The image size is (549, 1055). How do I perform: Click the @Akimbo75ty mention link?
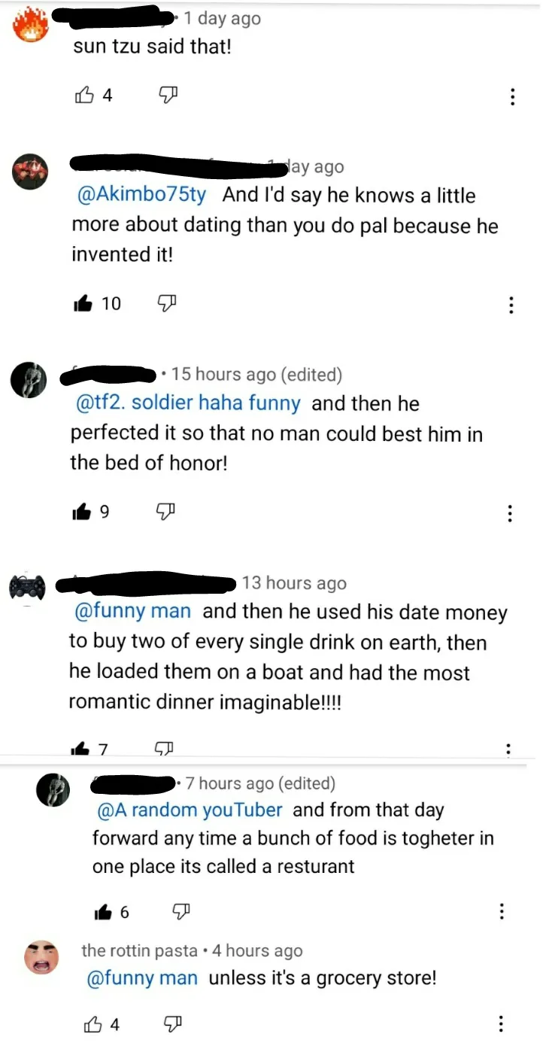(x=142, y=195)
